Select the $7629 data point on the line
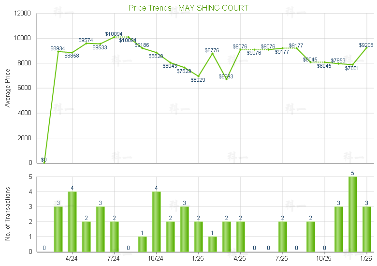This screenshot has height=266, width=377. click(x=184, y=68)
